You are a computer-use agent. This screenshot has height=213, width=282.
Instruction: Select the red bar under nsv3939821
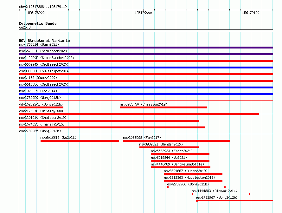[169, 147]
